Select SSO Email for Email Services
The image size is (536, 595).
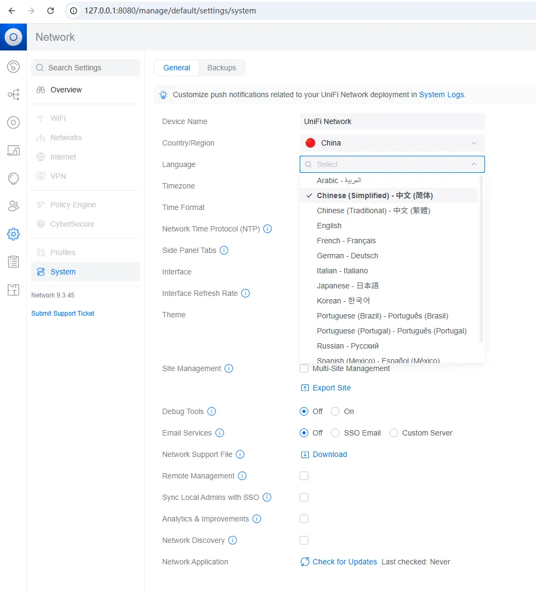335,433
